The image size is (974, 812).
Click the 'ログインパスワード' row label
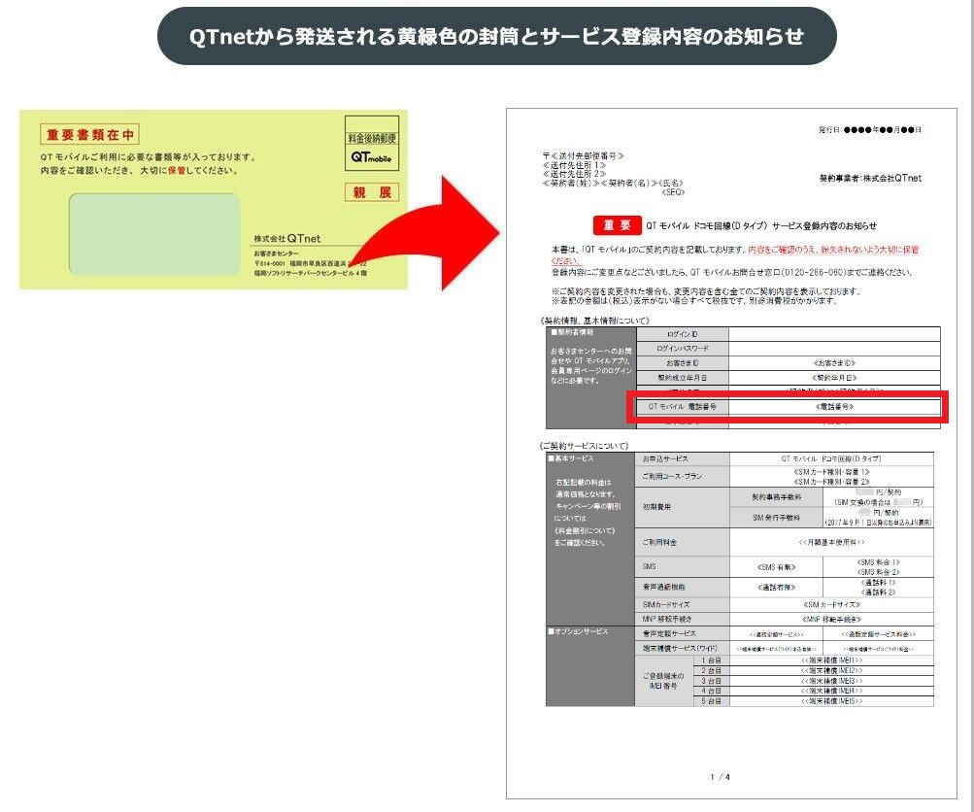(x=682, y=349)
